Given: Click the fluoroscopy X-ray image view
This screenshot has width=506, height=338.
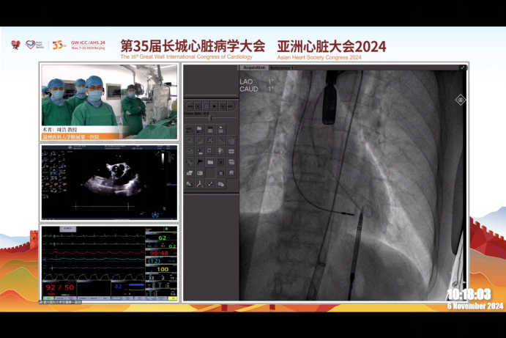Looking at the screenshot, I should (351, 191).
